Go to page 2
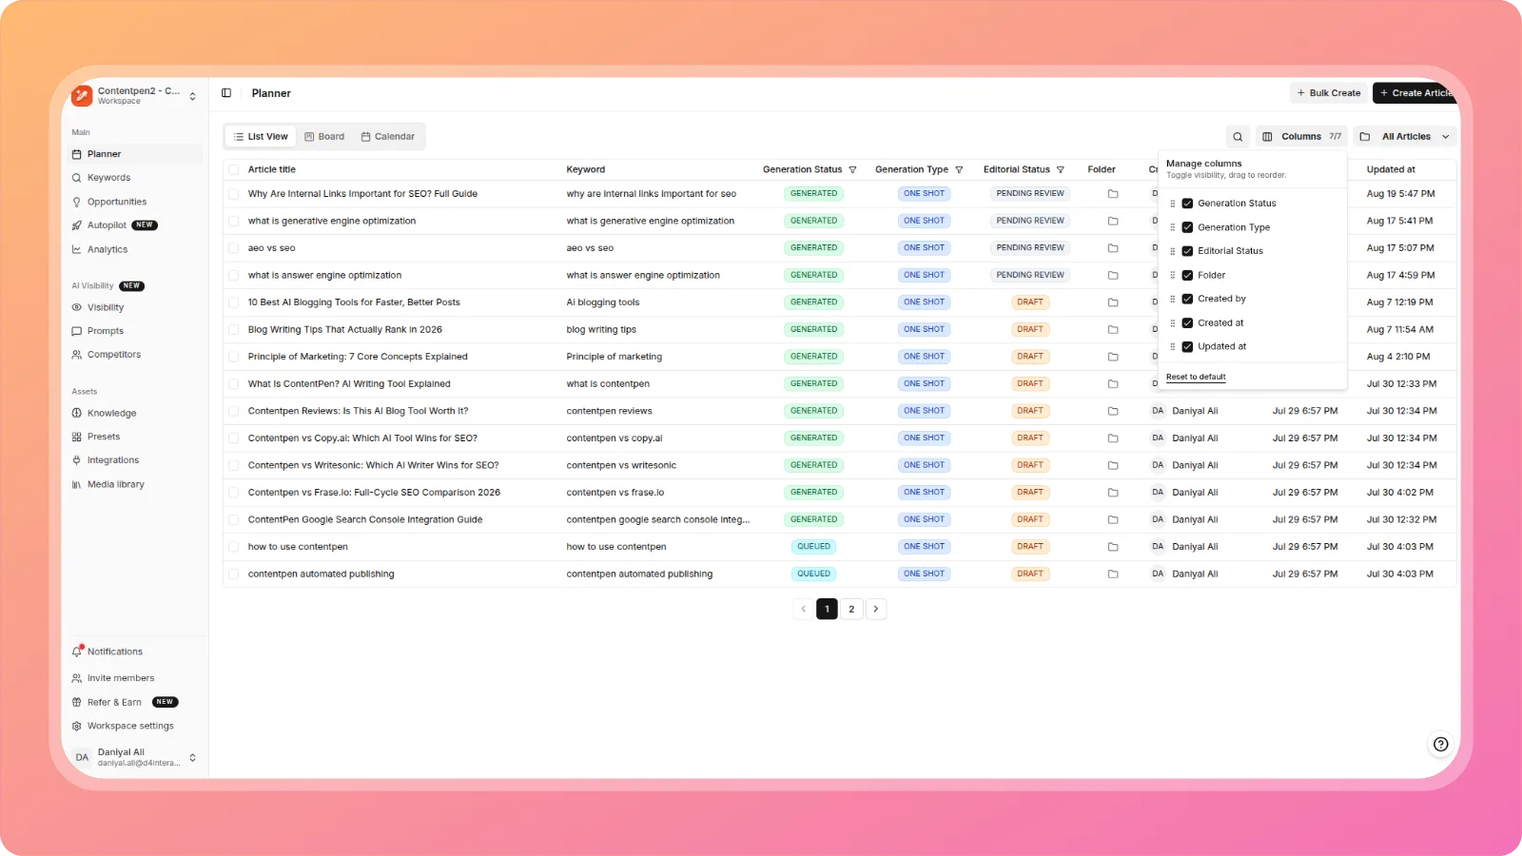 point(851,610)
